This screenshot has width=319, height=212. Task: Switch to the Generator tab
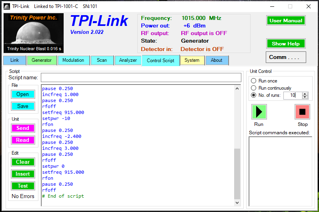42,60
